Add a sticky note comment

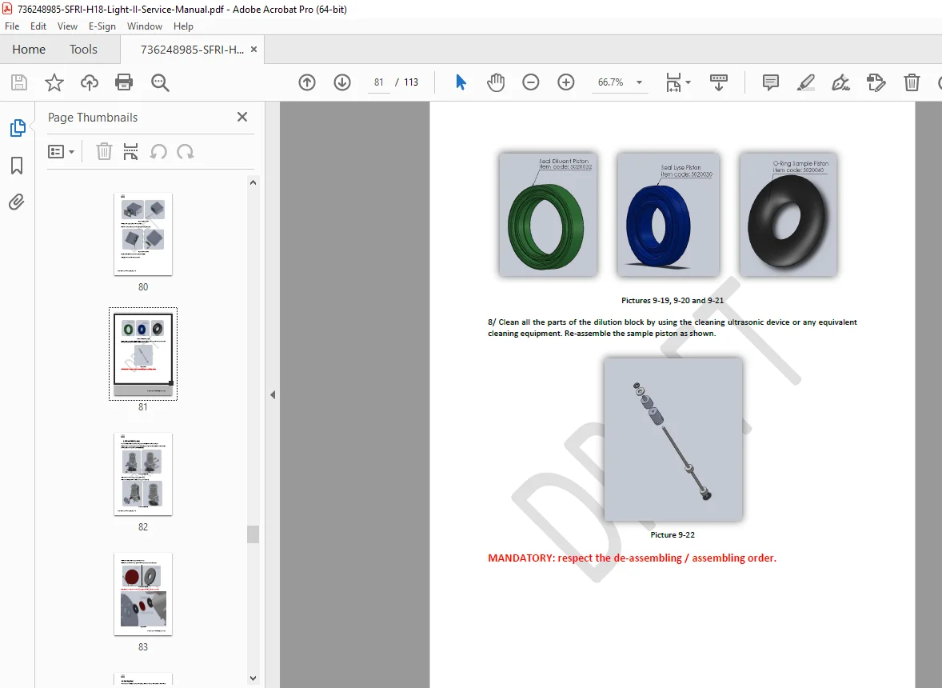pos(771,82)
